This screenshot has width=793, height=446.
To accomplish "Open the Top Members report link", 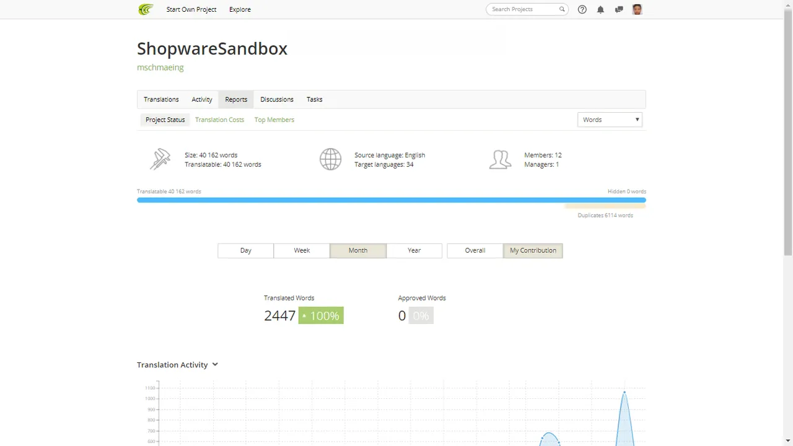I will [274, 120].
